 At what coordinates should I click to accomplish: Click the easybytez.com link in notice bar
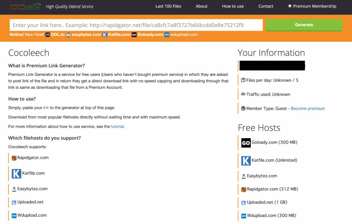pyautogui.click(x=86, y=34)
